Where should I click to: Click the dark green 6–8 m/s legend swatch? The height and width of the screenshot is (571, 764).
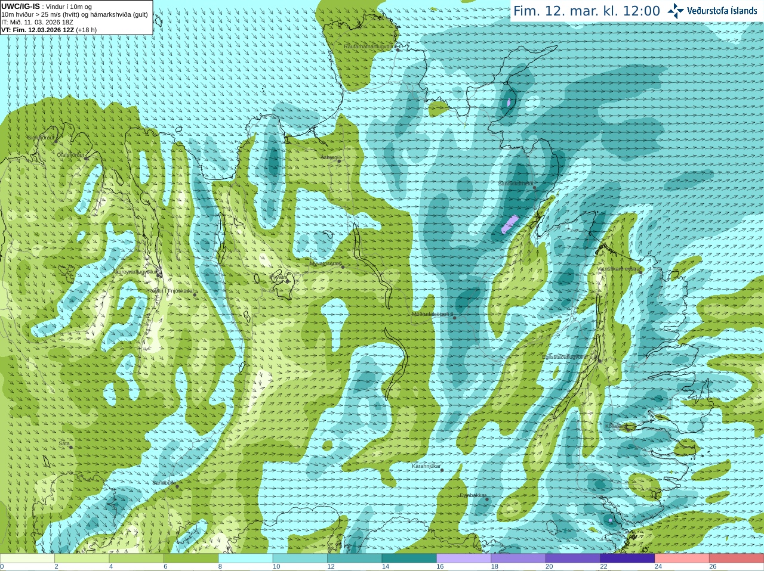click(191, 558)
